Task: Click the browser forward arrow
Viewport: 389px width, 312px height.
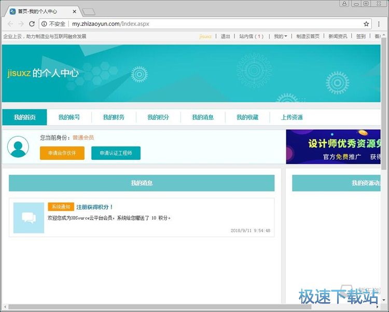Action: 21,24
